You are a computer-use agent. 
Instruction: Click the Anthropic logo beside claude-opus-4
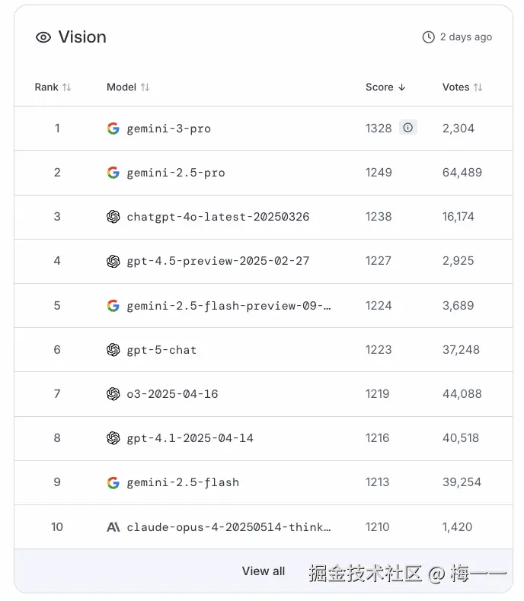(x=113, y=526)
